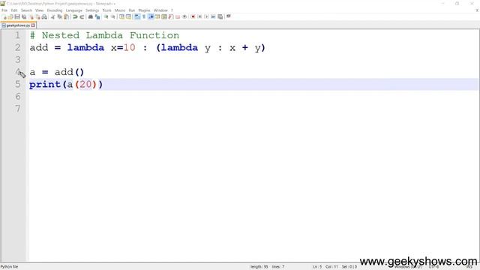This screenshot has width=480, height=270.
Task: Save the file with the Save icon
Action: pyautogui.click(x=17, y=16)
